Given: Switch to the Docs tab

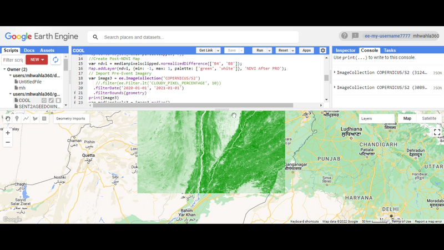Looking at the screenshot, I should (x=29, y=50).
